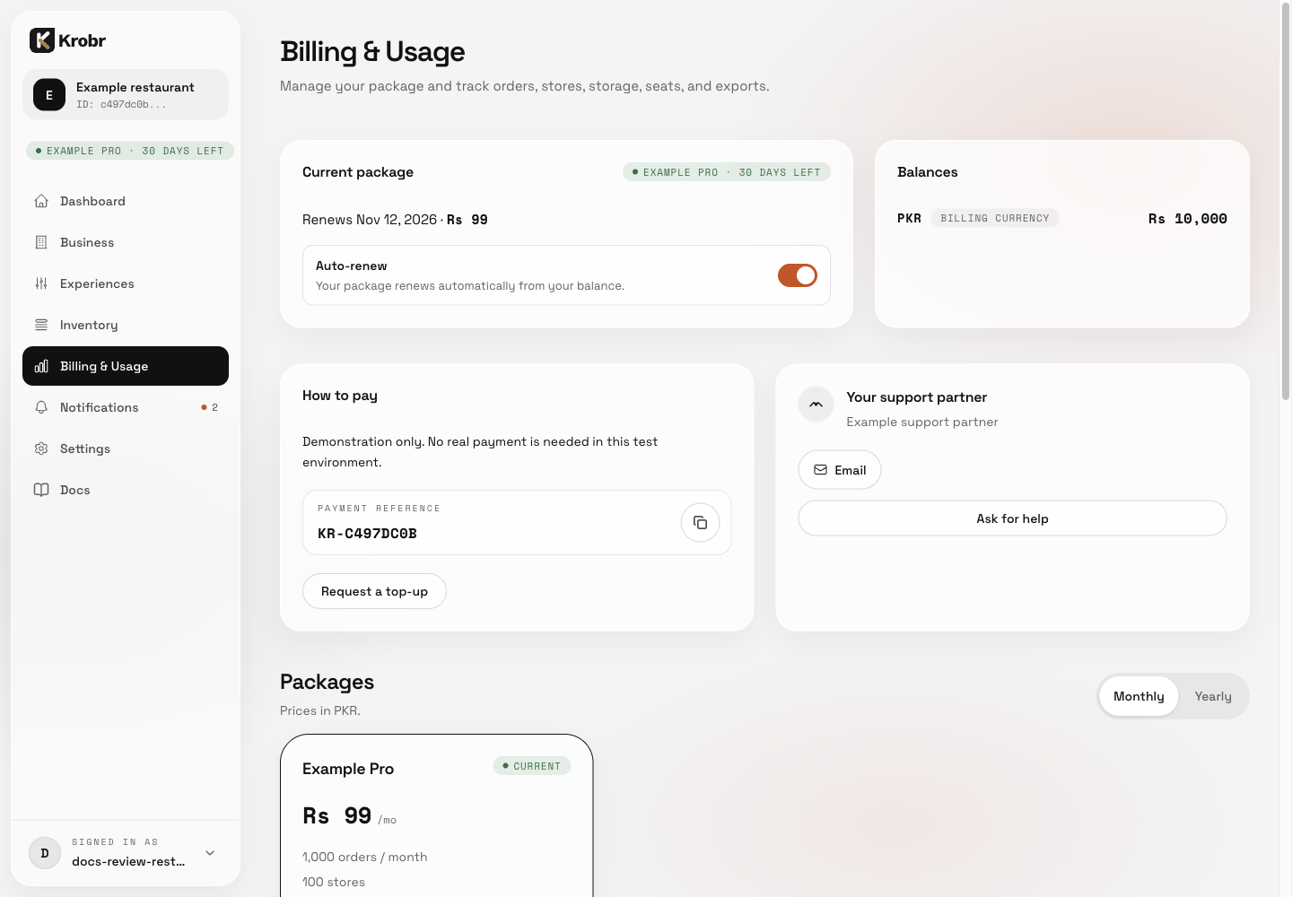Copy the payment reference code
Image resolution: width=1292 pixels, height=897 pixels.
point(700,523)
